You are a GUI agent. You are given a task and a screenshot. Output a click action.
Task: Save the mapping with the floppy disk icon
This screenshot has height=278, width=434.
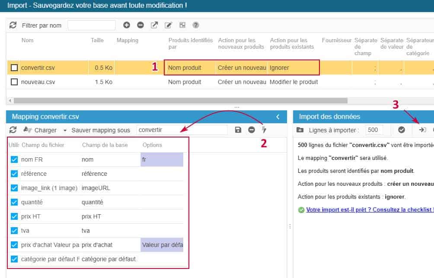coord(238,130)
